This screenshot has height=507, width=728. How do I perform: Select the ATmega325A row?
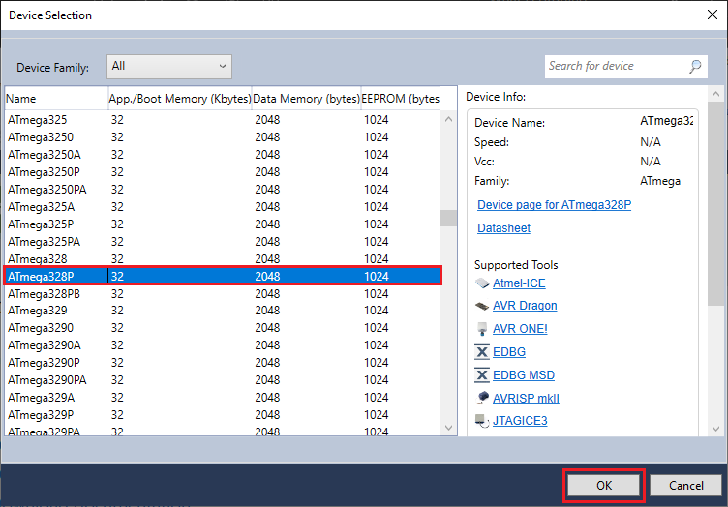[x=223, y=207]
